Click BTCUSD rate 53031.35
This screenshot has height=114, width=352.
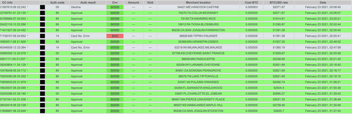[x=279, y=100]
